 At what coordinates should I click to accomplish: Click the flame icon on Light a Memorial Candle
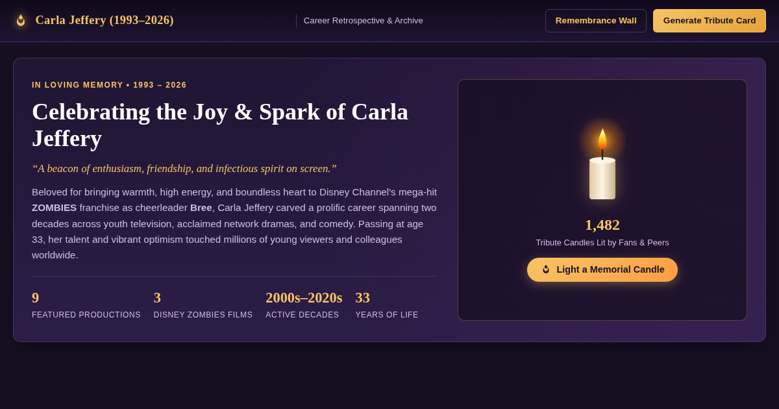[x=546, y=269]
